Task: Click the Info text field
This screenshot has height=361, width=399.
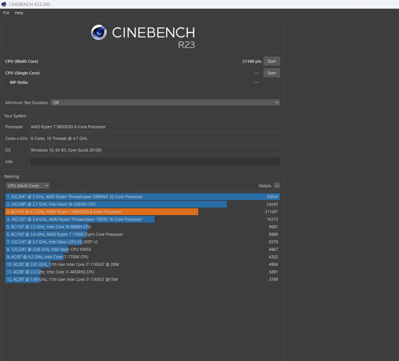Action: tap(154, 162)
